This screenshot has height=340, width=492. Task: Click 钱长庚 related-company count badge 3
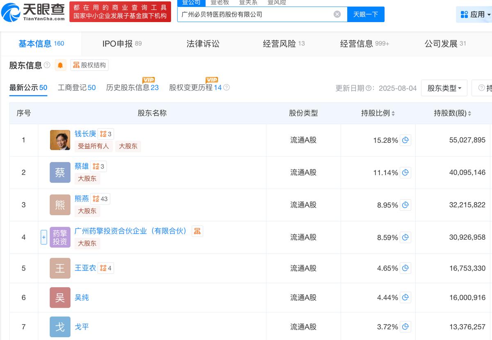pyautogui.click(x=106, y=134)
